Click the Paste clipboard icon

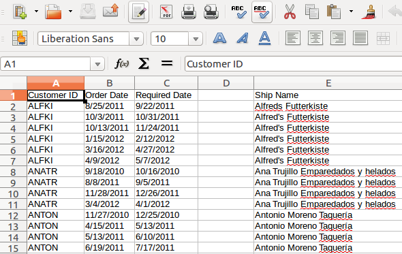tap(334, 12)
